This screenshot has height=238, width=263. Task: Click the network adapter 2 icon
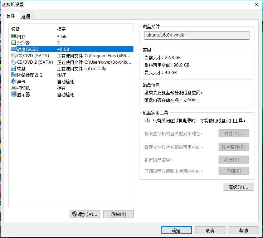click(14, 75)
